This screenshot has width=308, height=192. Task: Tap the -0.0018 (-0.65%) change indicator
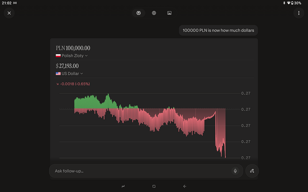[x=73, y=84]
